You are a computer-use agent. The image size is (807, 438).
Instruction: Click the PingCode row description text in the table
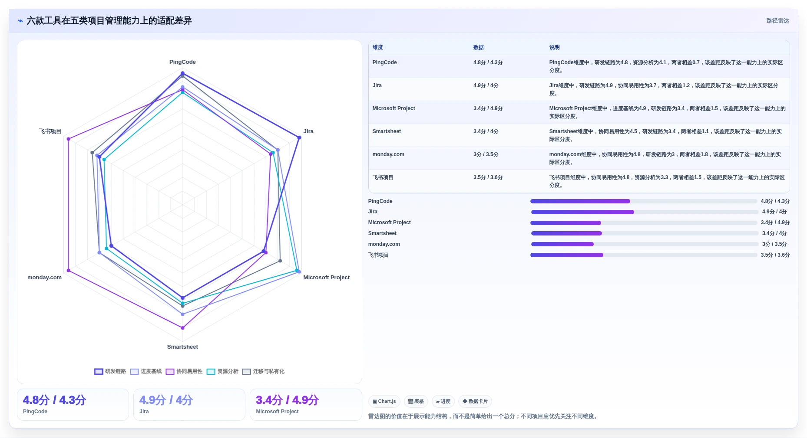click(x=666, y=66)
